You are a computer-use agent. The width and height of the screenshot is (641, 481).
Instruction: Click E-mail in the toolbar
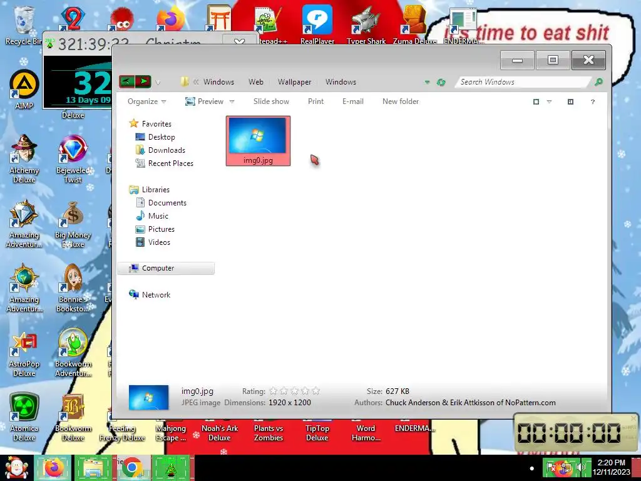[x=353, y=101]
